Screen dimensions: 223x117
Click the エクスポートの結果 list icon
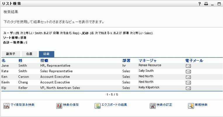click(x=97, y=106)
